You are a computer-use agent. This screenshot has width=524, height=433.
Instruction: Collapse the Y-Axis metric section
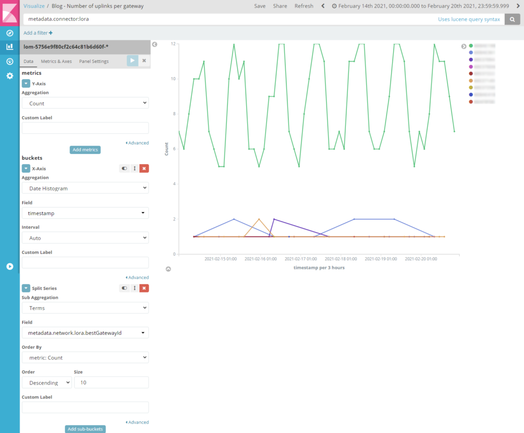pyautogui.click(x=26, y=83)
